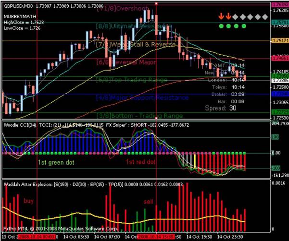Click the orange 1.75171 price label
289x241 pixels.
280,40
